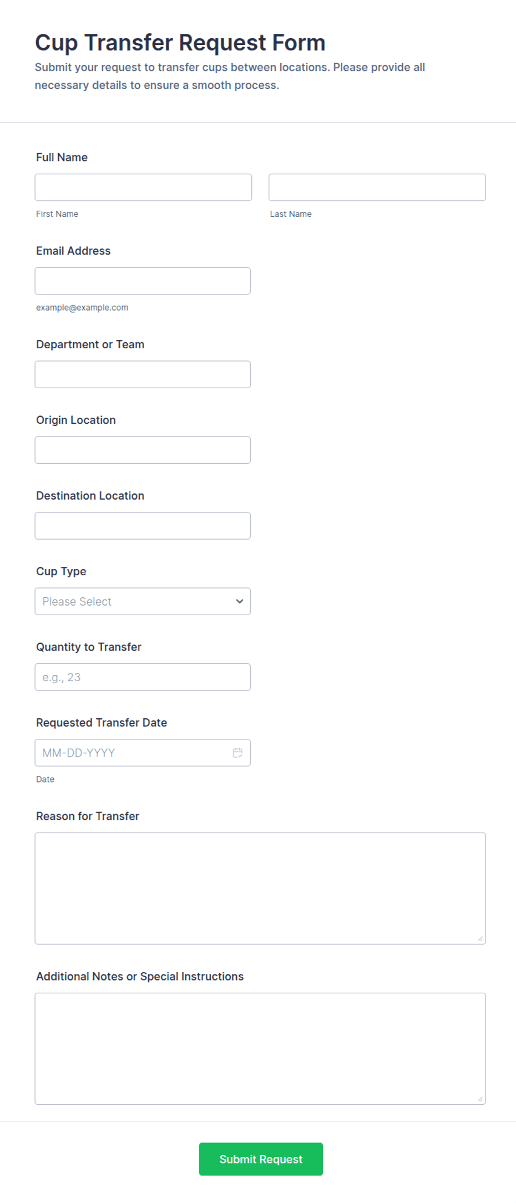The image size is (516, 1203).
Task: Select the MM-DD-YYYY date input
Action: point(143,753)
